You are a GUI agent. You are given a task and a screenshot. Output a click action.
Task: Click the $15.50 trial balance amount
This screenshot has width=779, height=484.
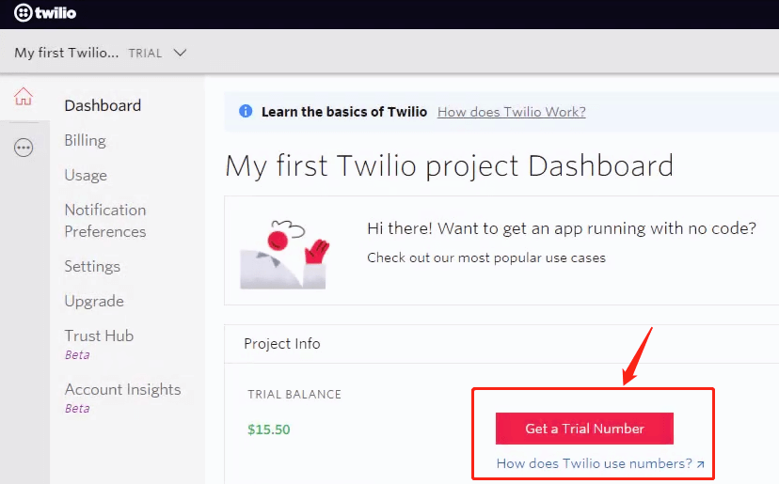coord(269,429)
